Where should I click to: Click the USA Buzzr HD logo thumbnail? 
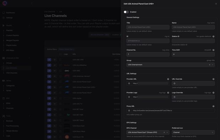67,137
